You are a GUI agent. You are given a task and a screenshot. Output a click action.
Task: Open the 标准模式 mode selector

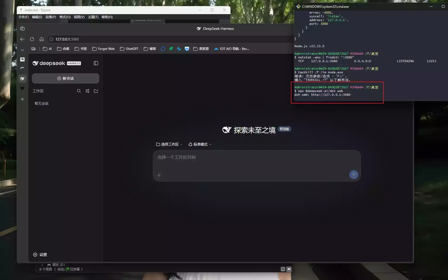click(200, 144)
